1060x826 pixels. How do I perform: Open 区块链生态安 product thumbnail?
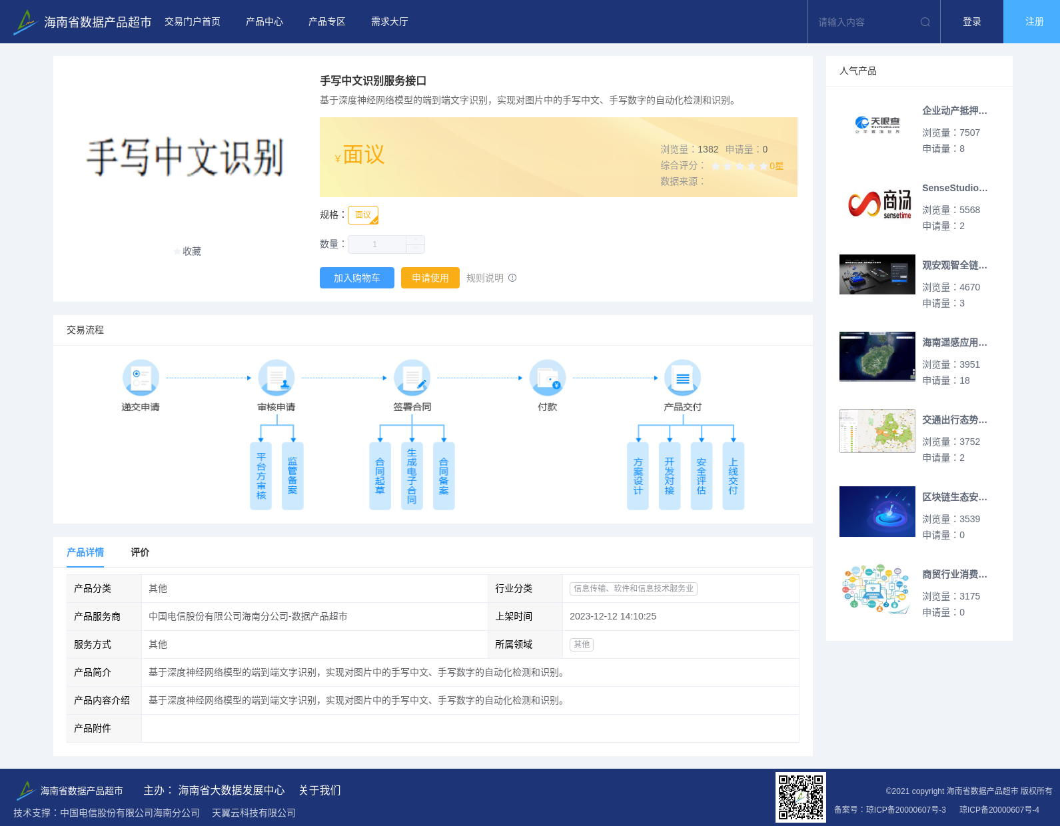point(877,512)
